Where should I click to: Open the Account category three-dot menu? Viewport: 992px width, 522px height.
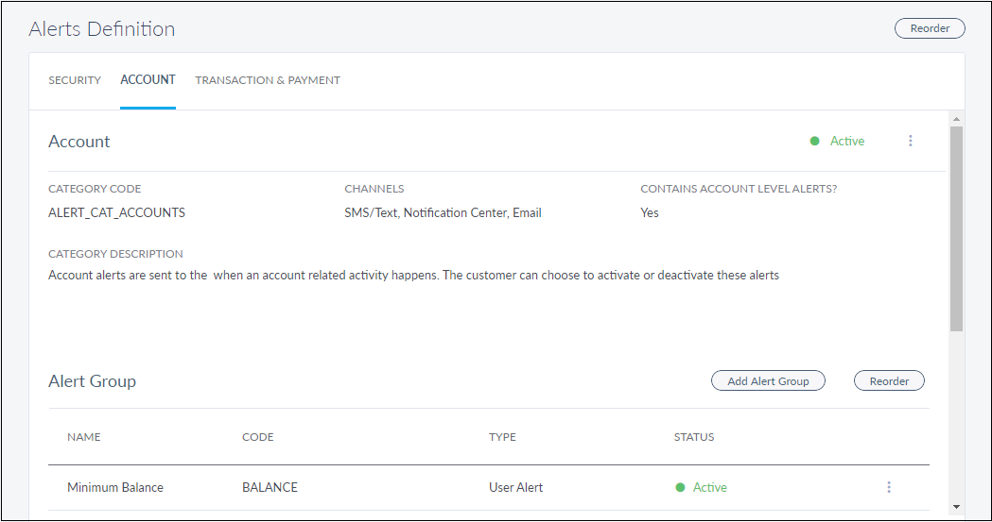point(911,141)
